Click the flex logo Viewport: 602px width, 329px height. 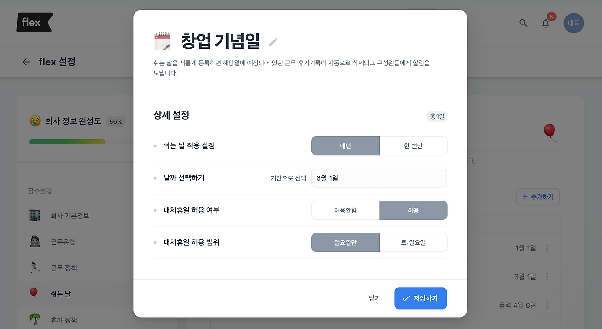coord(35,22)
